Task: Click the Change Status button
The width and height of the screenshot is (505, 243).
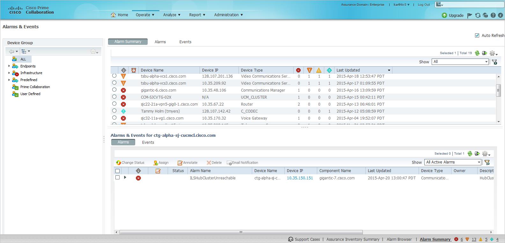Action: (x=130, y=163)
